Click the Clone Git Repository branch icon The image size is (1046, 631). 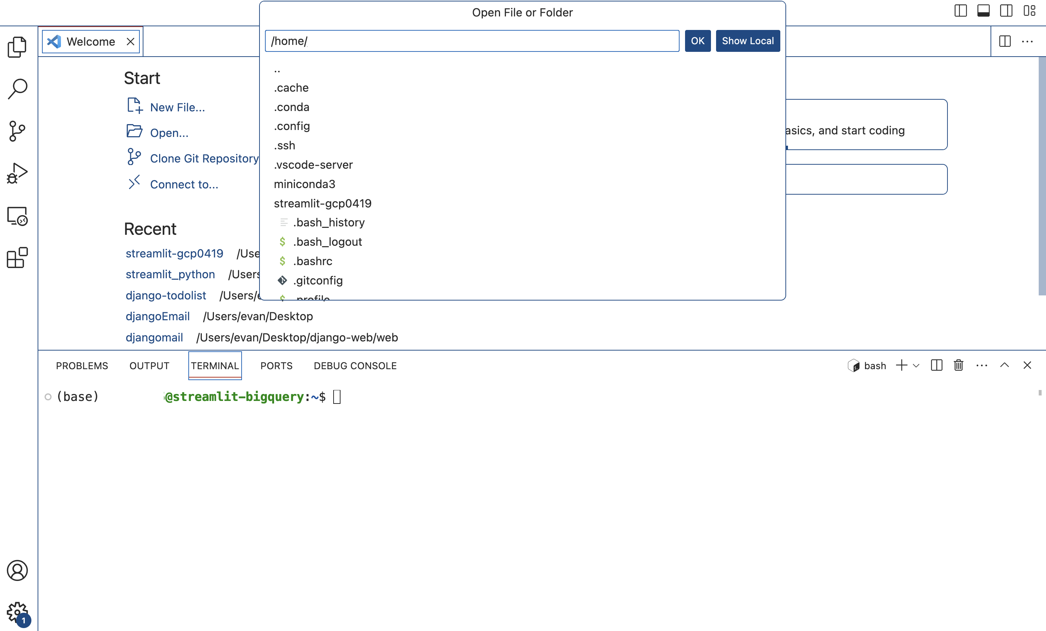point(134,157)
